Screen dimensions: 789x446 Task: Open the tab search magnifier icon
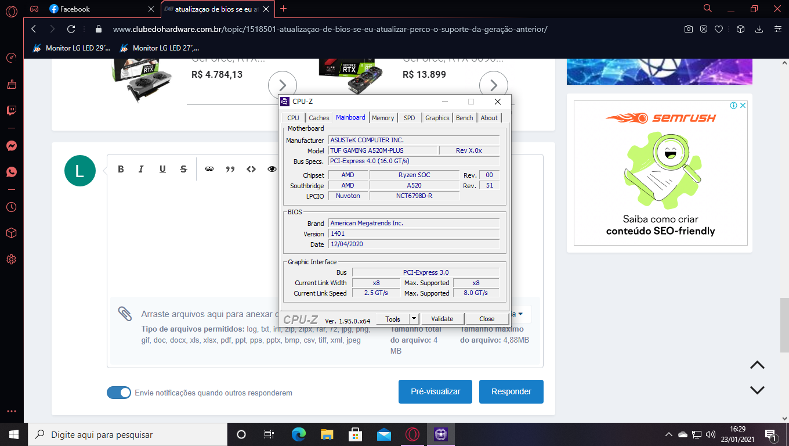tap(708, 9)
